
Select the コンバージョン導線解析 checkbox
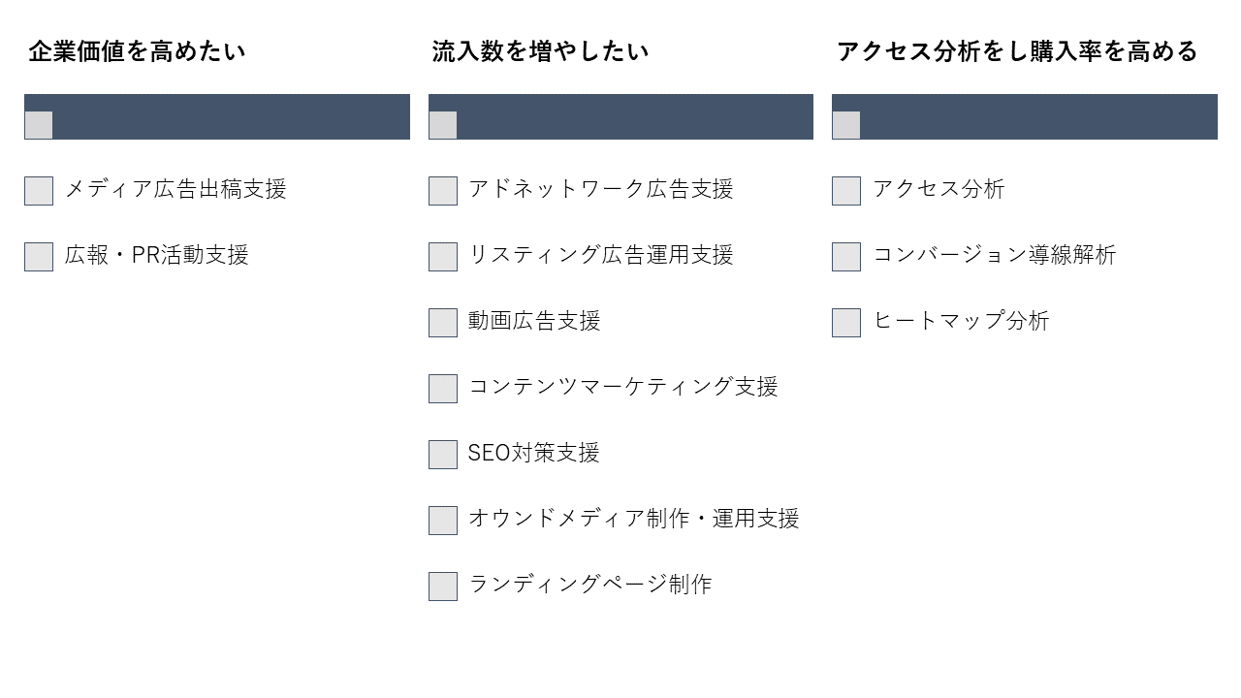pos(846,257)
